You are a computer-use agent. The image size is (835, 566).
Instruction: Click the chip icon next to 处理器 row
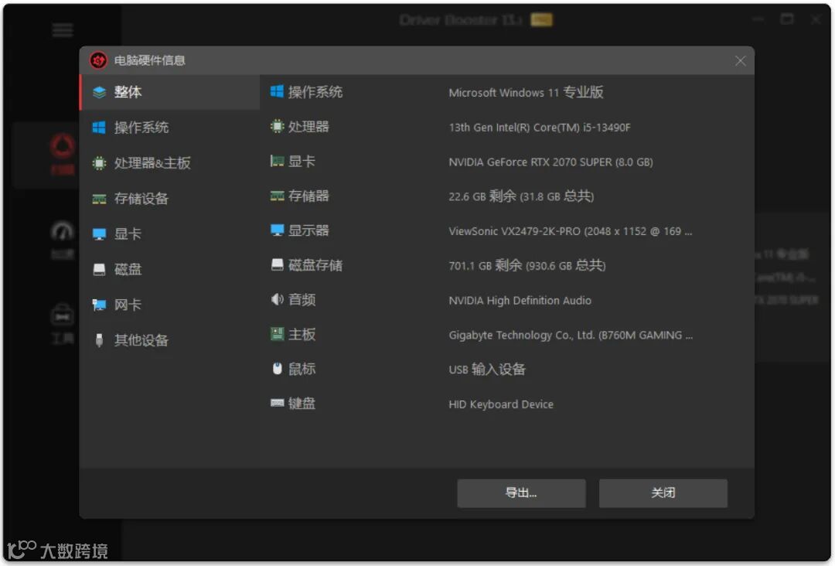pos(277,126)
